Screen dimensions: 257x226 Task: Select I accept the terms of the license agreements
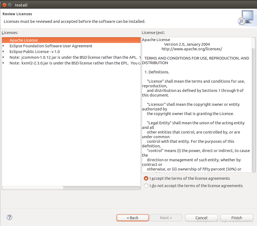coord(146,178)
